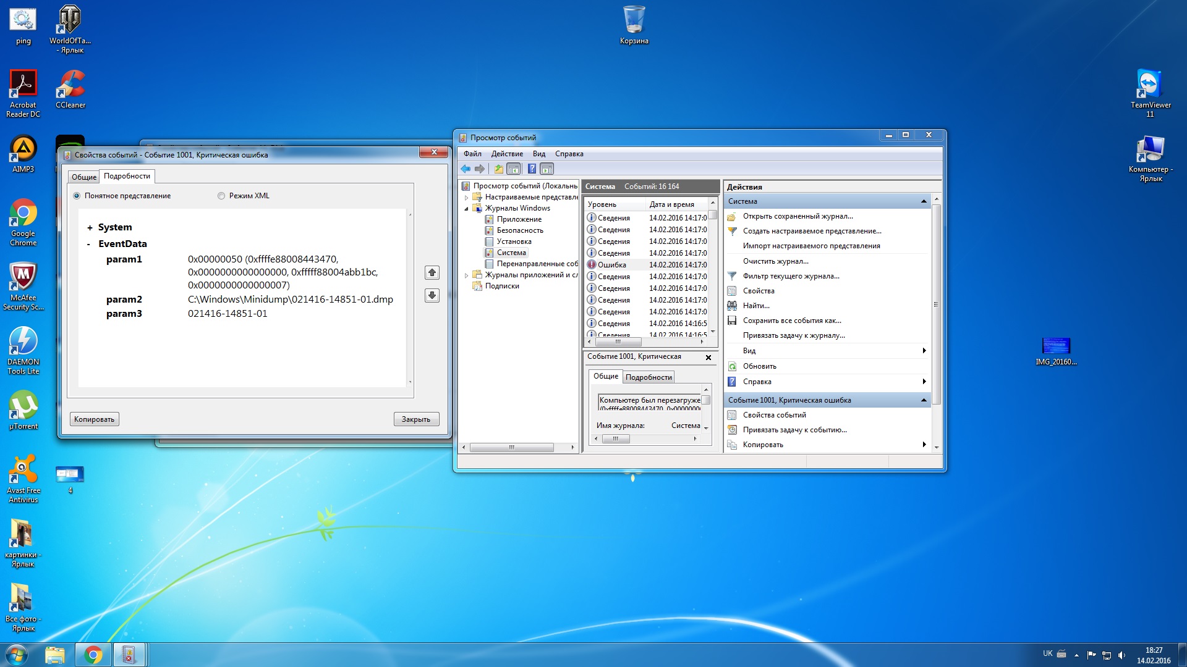Toggle the show/hide console tree toolbar icon
Image resolution: width=1187 pixels, height=667 pixels.
pos(514,169)
